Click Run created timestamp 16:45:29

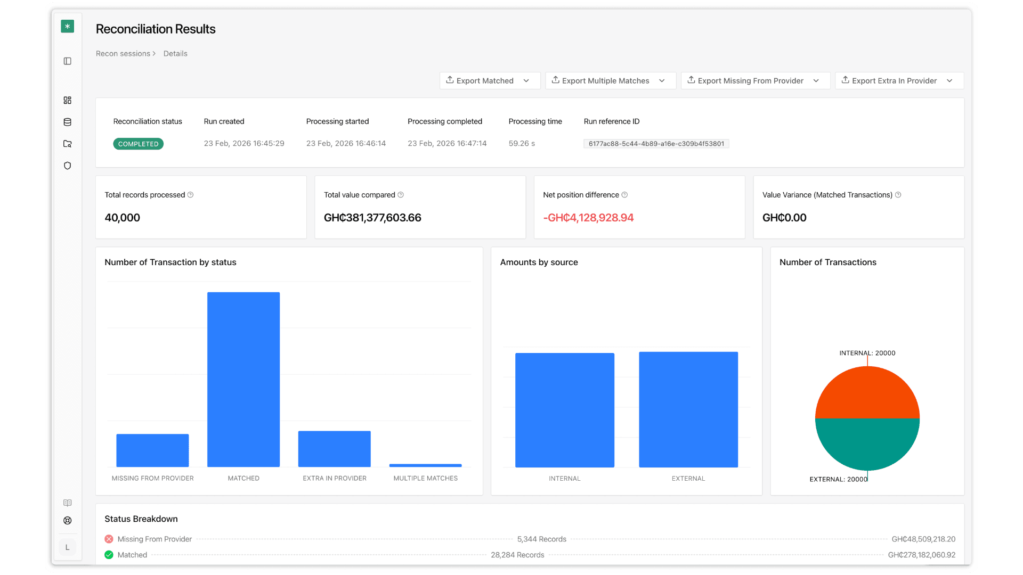click(244, 144)
